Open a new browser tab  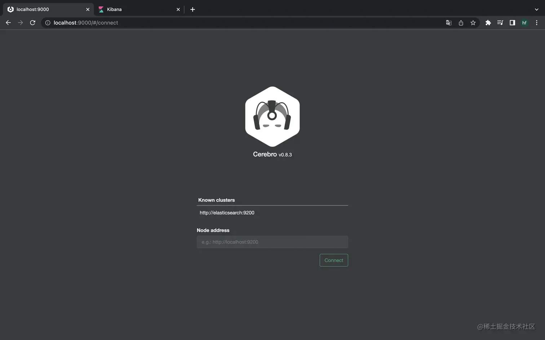click(192, 9)
